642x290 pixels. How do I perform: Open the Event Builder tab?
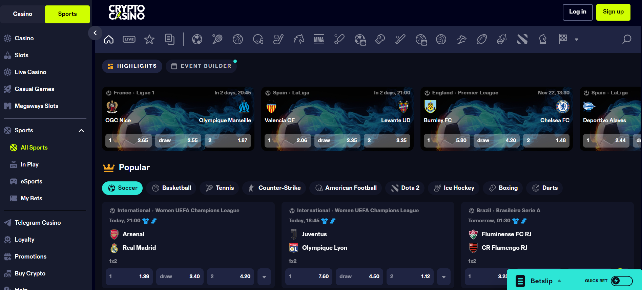(201, 66)
